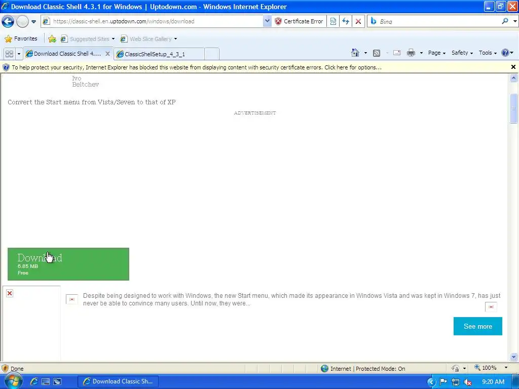
Task: Expand the zoom level dropdown arrow
Action: [x=506, y=368]
